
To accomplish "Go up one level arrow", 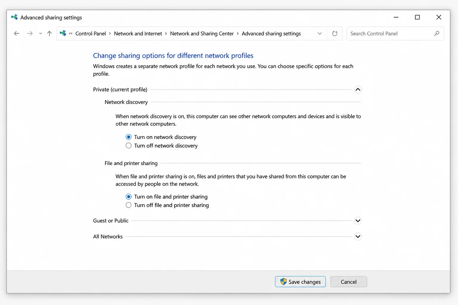I will click(x=49, y=34).
